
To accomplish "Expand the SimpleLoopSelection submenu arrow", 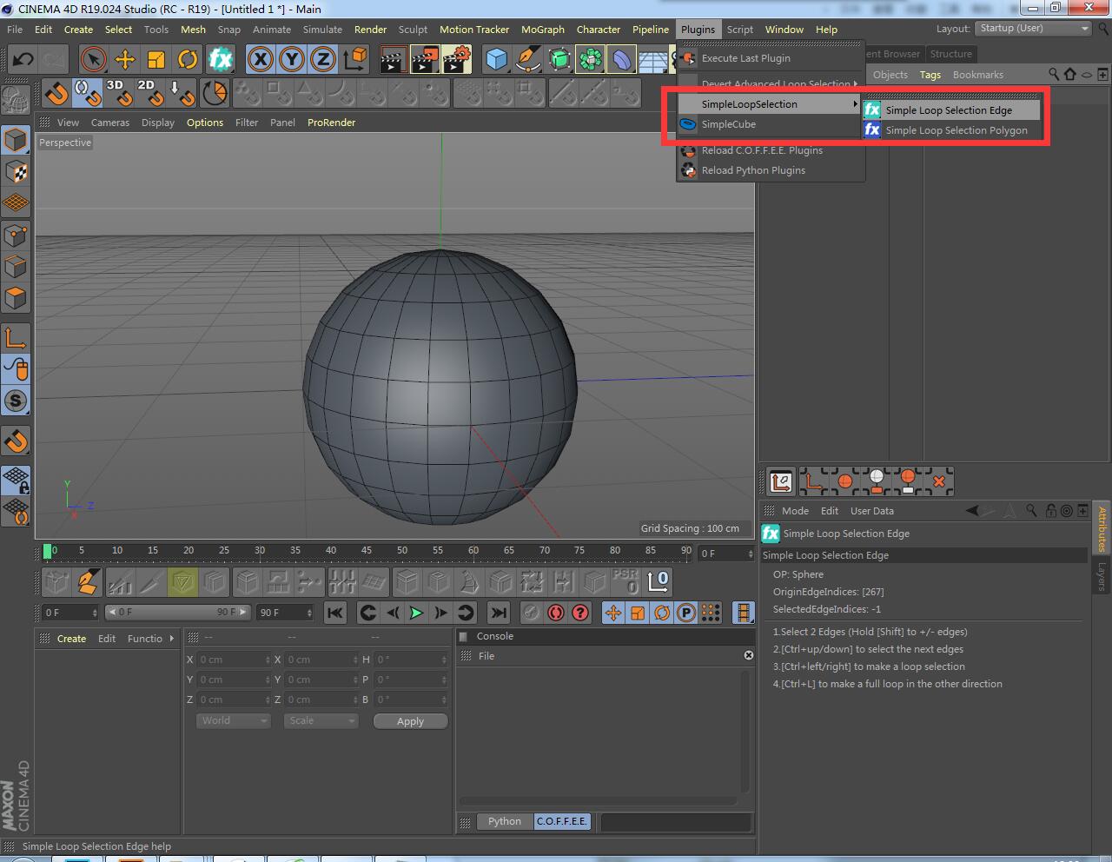I will (x=854, y=103).
